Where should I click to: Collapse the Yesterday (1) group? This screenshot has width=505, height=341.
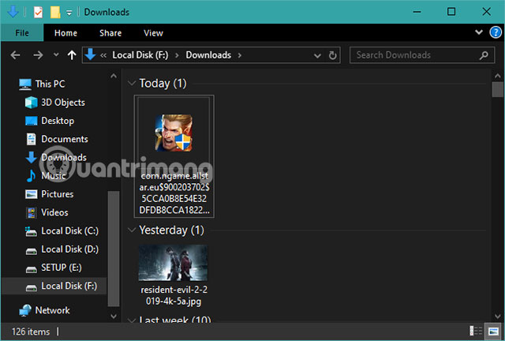(131, 230)
